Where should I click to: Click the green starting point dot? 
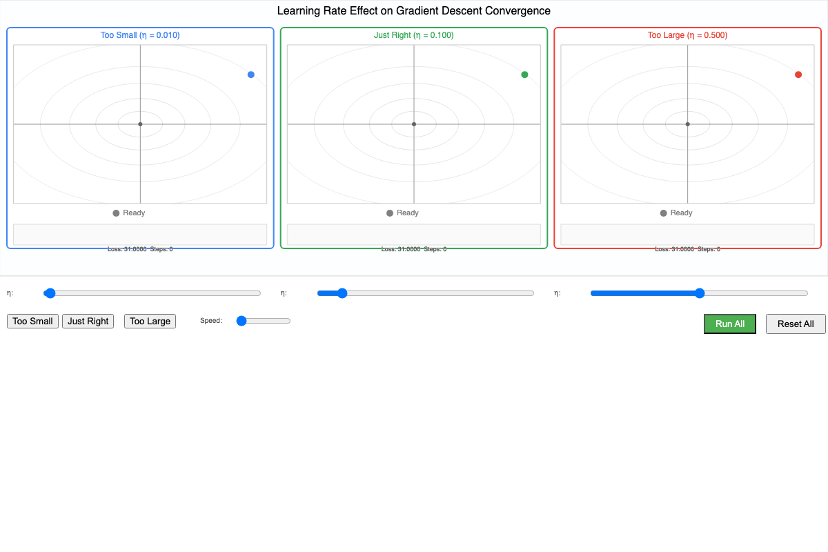click(524, 75)
